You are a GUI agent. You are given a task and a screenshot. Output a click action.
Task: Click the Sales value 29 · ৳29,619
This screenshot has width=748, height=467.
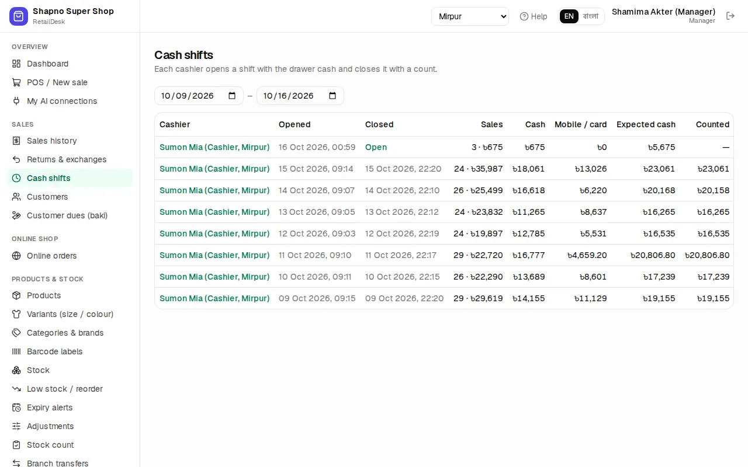(478, 298)
